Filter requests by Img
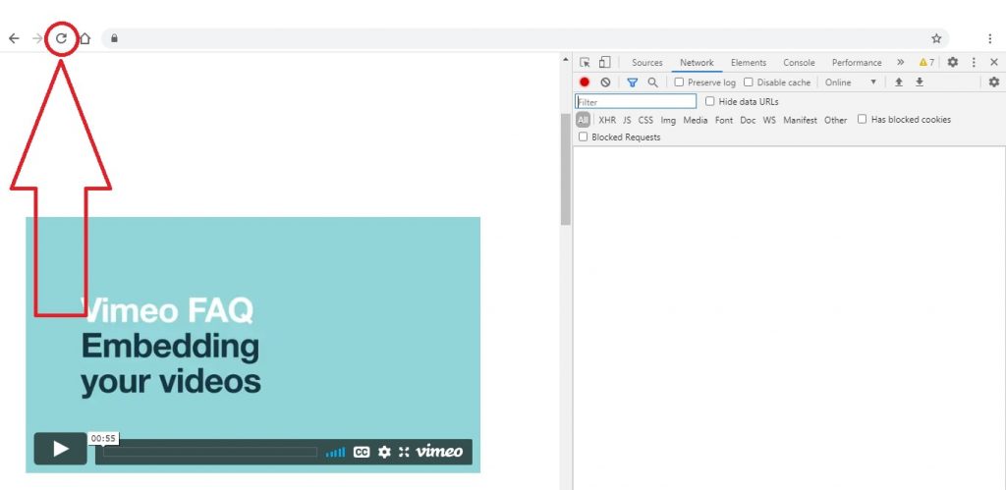This screenshot has width=1006, height=490. click(x=668, y=120)
